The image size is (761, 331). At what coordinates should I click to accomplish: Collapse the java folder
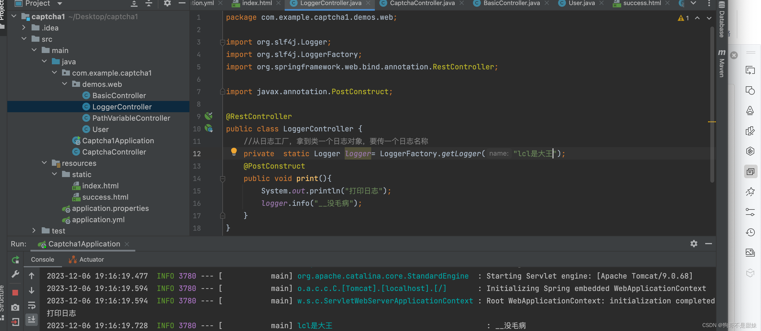point(44,61)
